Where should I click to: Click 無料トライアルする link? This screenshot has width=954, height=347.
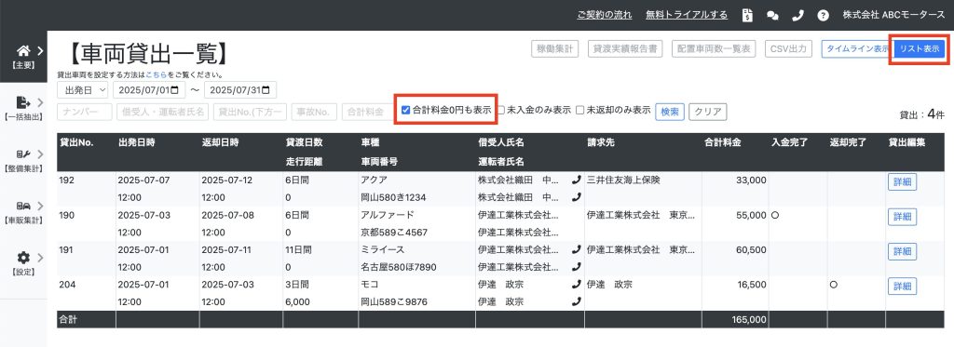(687, 15)
